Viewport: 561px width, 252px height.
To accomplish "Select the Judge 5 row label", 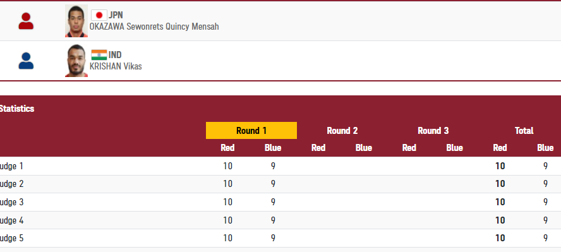I will click(x=11, y=238).
